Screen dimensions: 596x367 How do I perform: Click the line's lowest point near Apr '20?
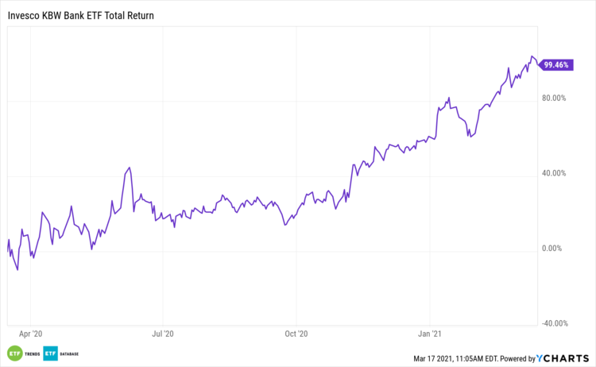[17, 270]
